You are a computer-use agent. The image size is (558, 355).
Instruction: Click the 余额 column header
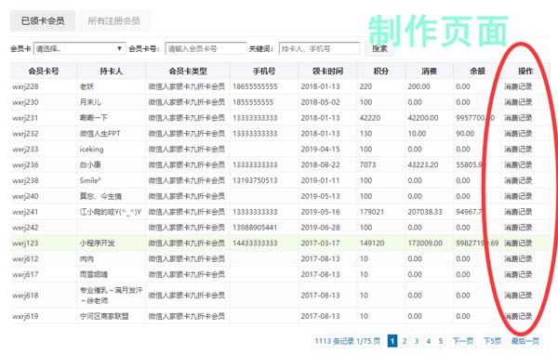(x=478, y=72)
